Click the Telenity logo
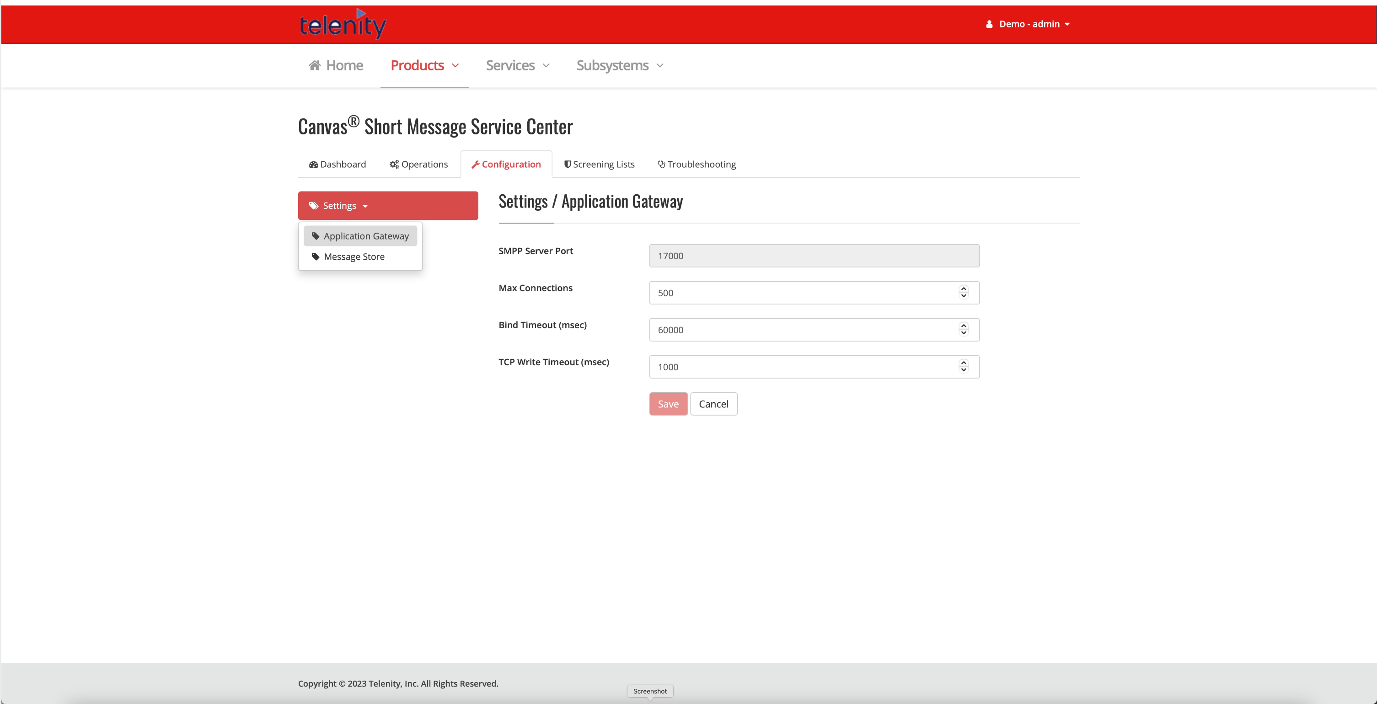Image resolution: width=1377 pixels, height=704 pixels. tap(343, 24)
